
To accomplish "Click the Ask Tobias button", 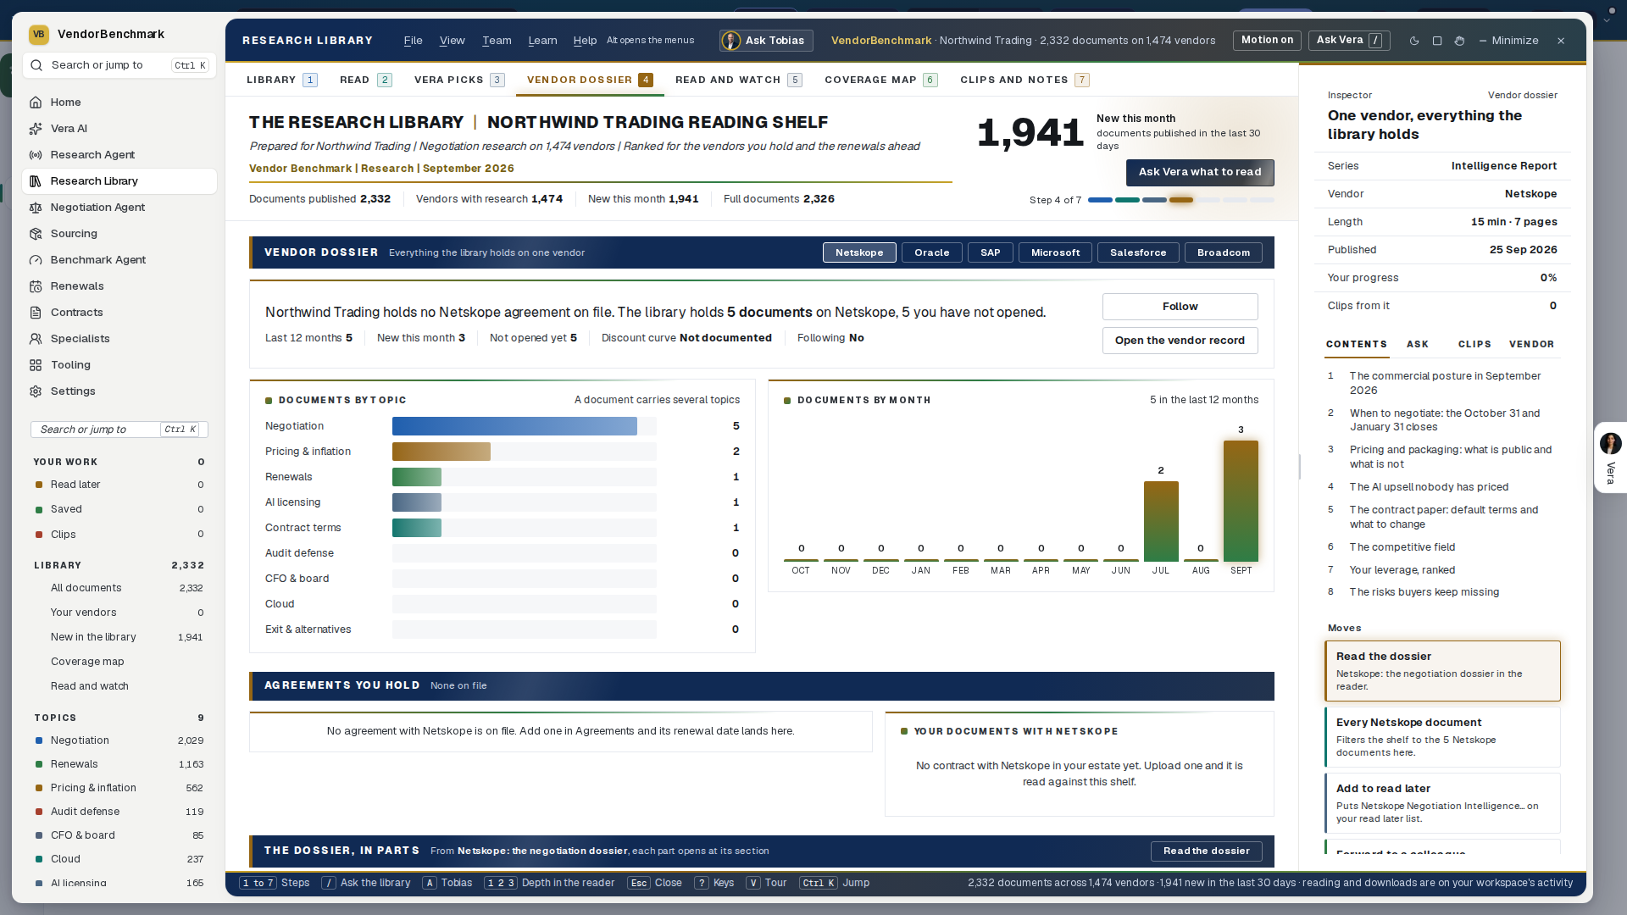I will coord(766,41).
